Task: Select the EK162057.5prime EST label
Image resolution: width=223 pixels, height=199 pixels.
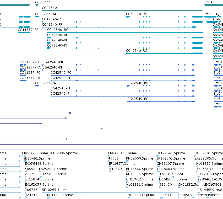Action: pos(39,185)
